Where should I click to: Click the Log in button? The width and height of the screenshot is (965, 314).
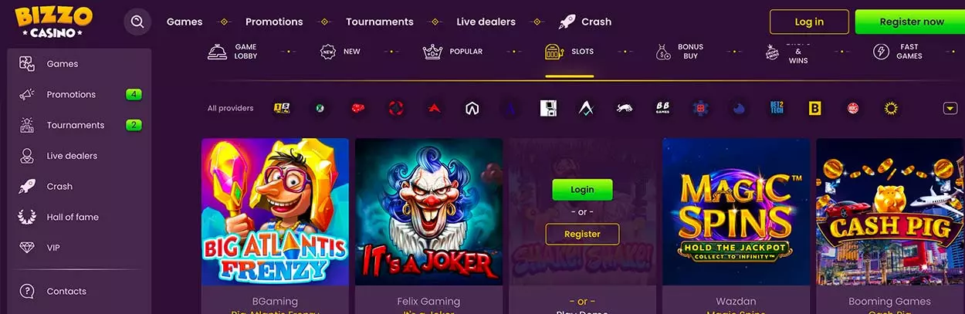coord(809,22)
